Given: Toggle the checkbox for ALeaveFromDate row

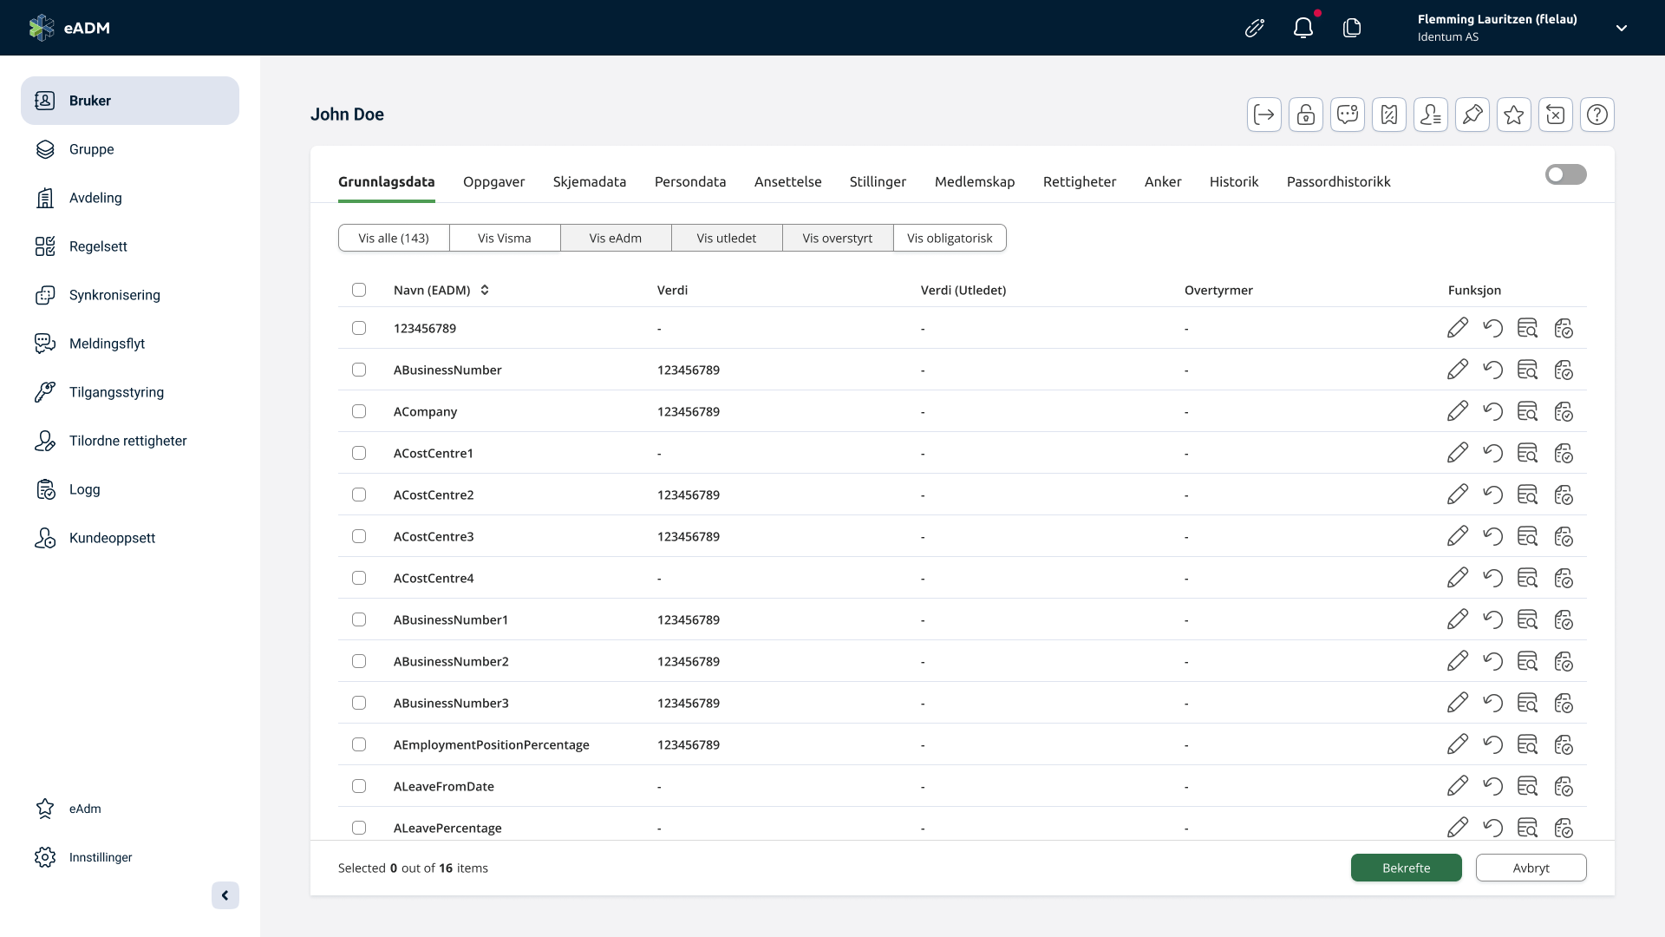Looking at the screenshot, I should click(x=359, y=786).
